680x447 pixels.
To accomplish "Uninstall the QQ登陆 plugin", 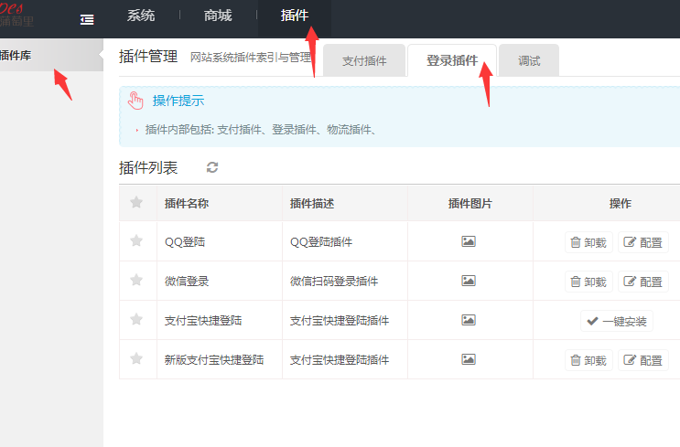I will [588, 242].
